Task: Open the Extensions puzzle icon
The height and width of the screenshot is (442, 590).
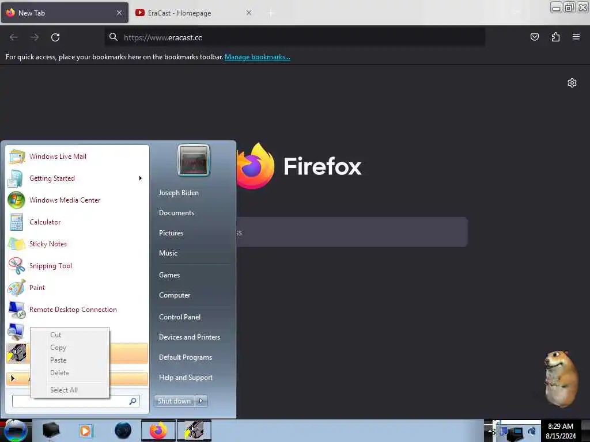Action: 555,37
